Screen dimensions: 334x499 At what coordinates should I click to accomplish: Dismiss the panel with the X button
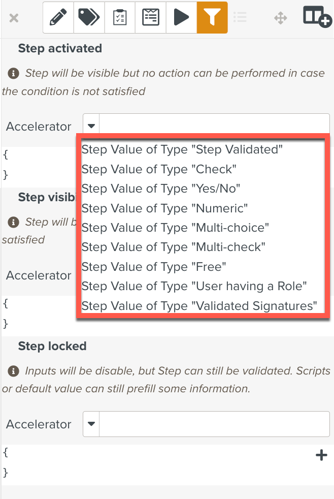(x=14, y=18)
